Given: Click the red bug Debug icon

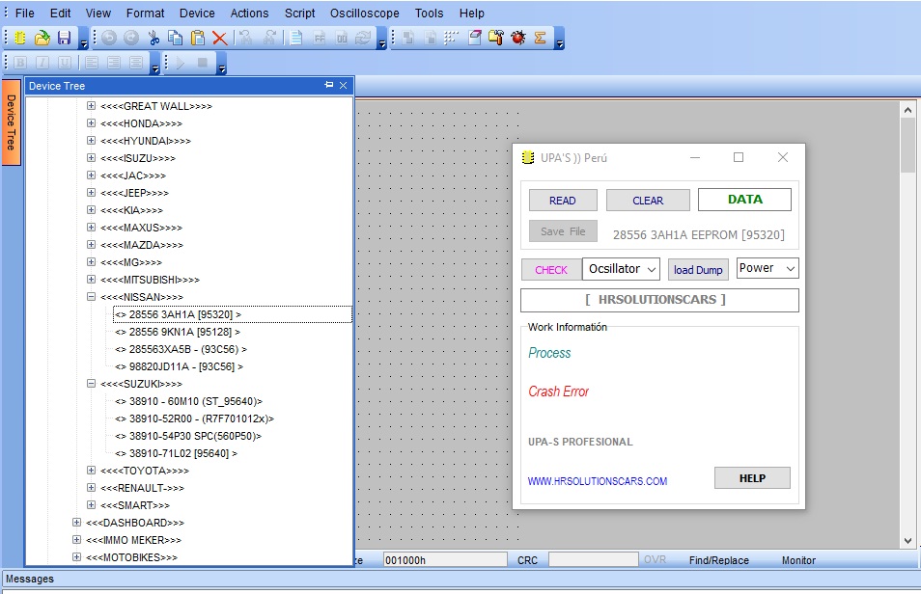Looking at the screenshot, I should point(518,38).
